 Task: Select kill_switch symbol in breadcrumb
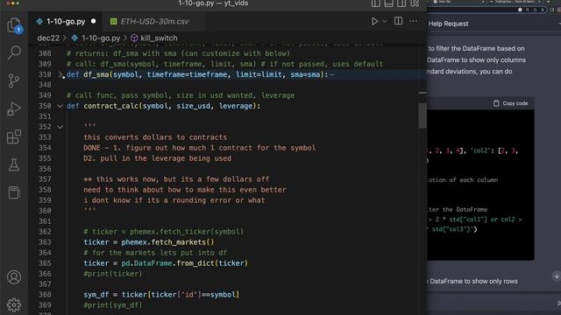[x=159, y=38]
